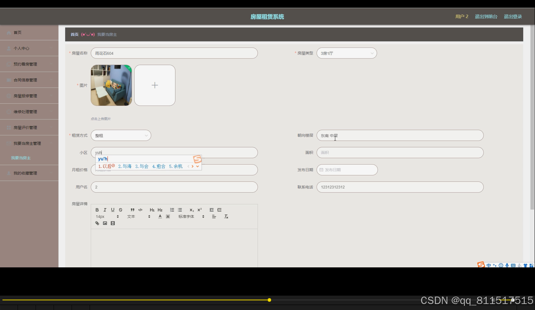Apply italic formatting in 房屋详情 editor
535x310 pixels.
105,210
